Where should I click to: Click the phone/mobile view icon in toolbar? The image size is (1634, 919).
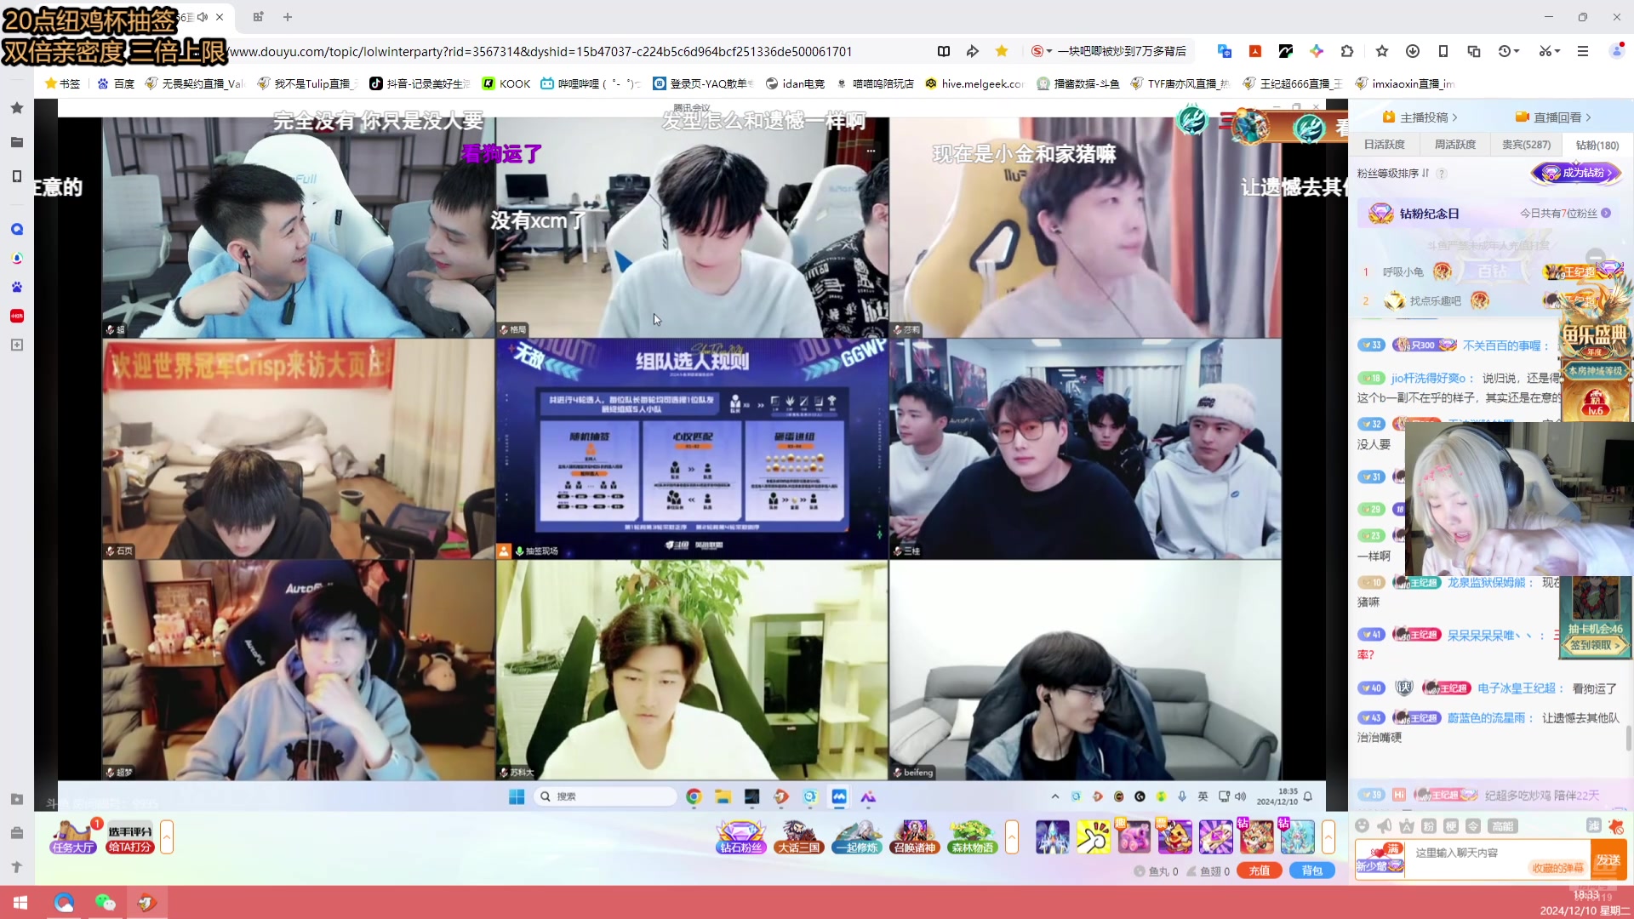1443,52
